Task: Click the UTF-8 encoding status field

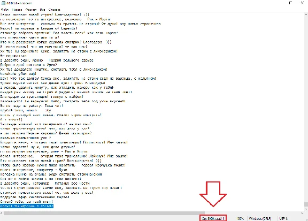Action: [x=283, y=218]
